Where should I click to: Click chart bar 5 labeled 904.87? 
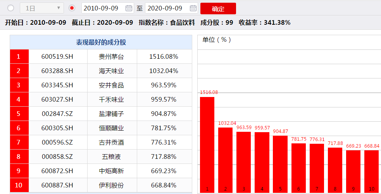[x=280, y=164]
